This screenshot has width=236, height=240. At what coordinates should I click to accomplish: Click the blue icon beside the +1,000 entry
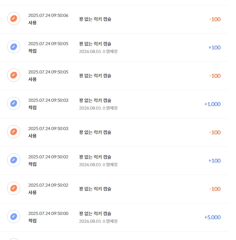14,103
